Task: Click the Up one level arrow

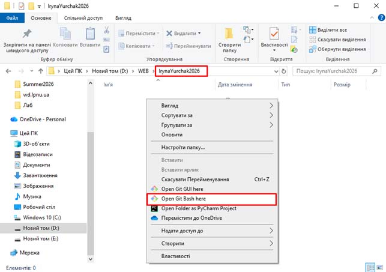Action: pyautogui.click(x=41, y=71)
